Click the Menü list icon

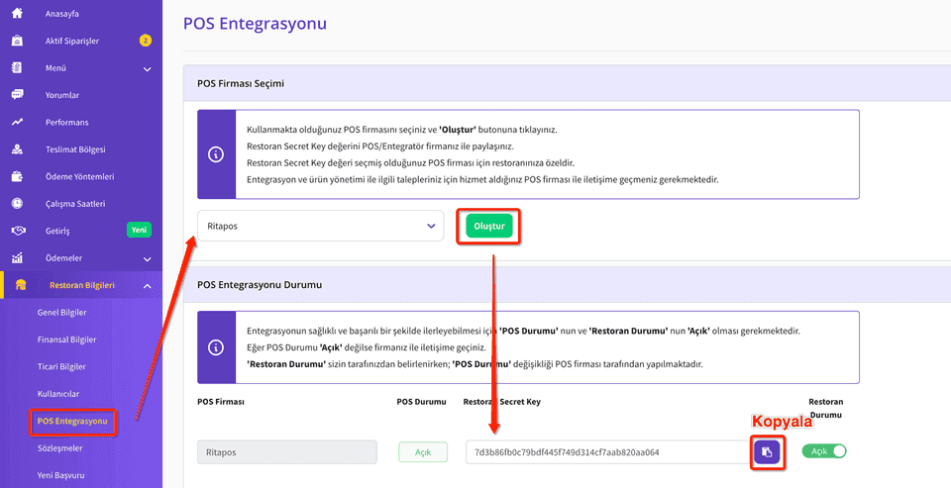17,68
